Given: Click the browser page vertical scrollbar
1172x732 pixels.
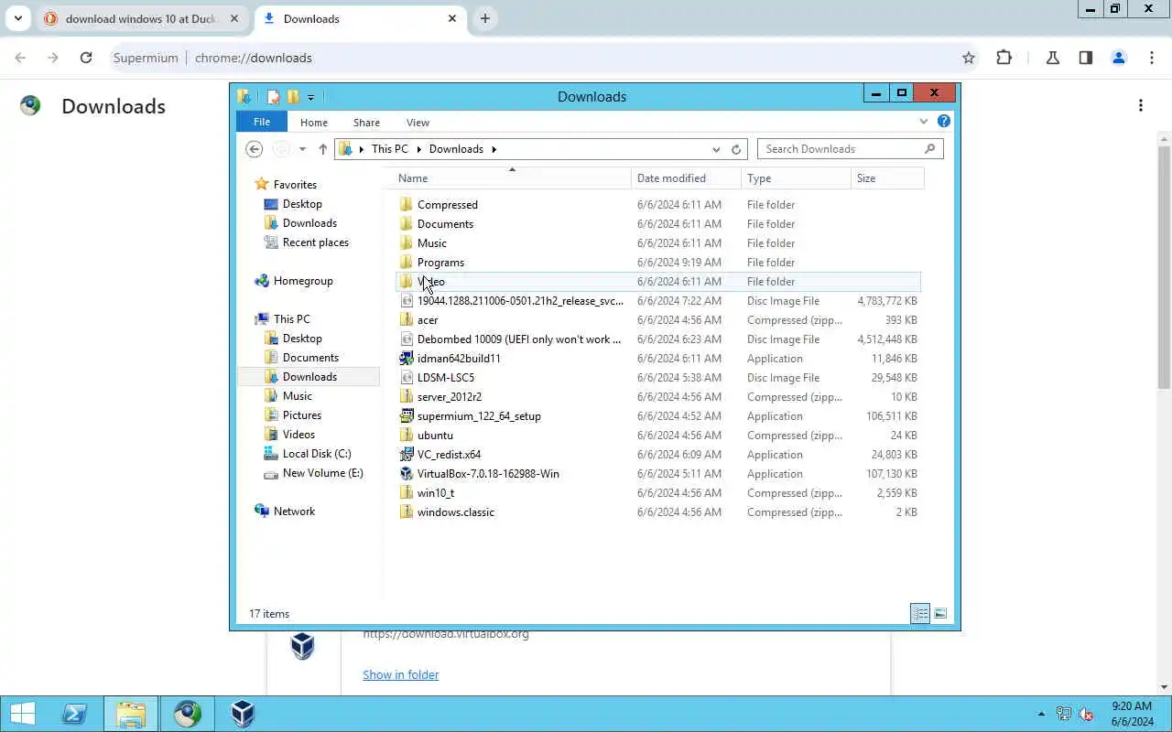Looking at the screenshot, I should tap(1165, 265).
